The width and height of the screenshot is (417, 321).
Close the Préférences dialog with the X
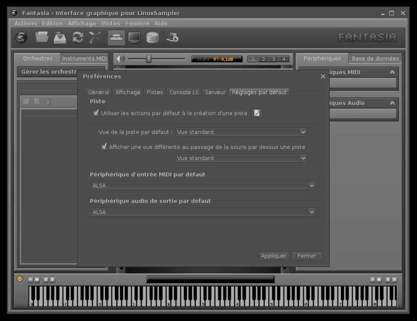click(x=323, y=76)
